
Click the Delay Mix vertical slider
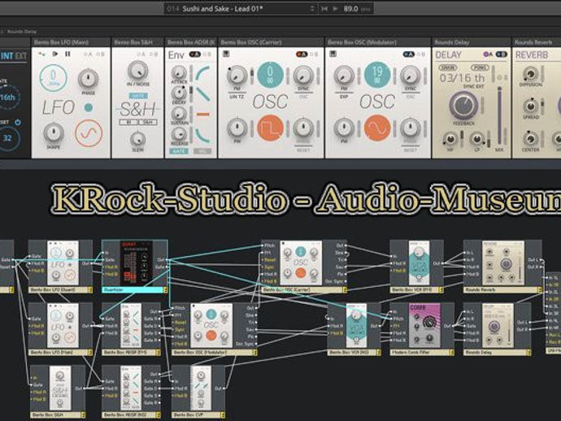click(499, 116)
